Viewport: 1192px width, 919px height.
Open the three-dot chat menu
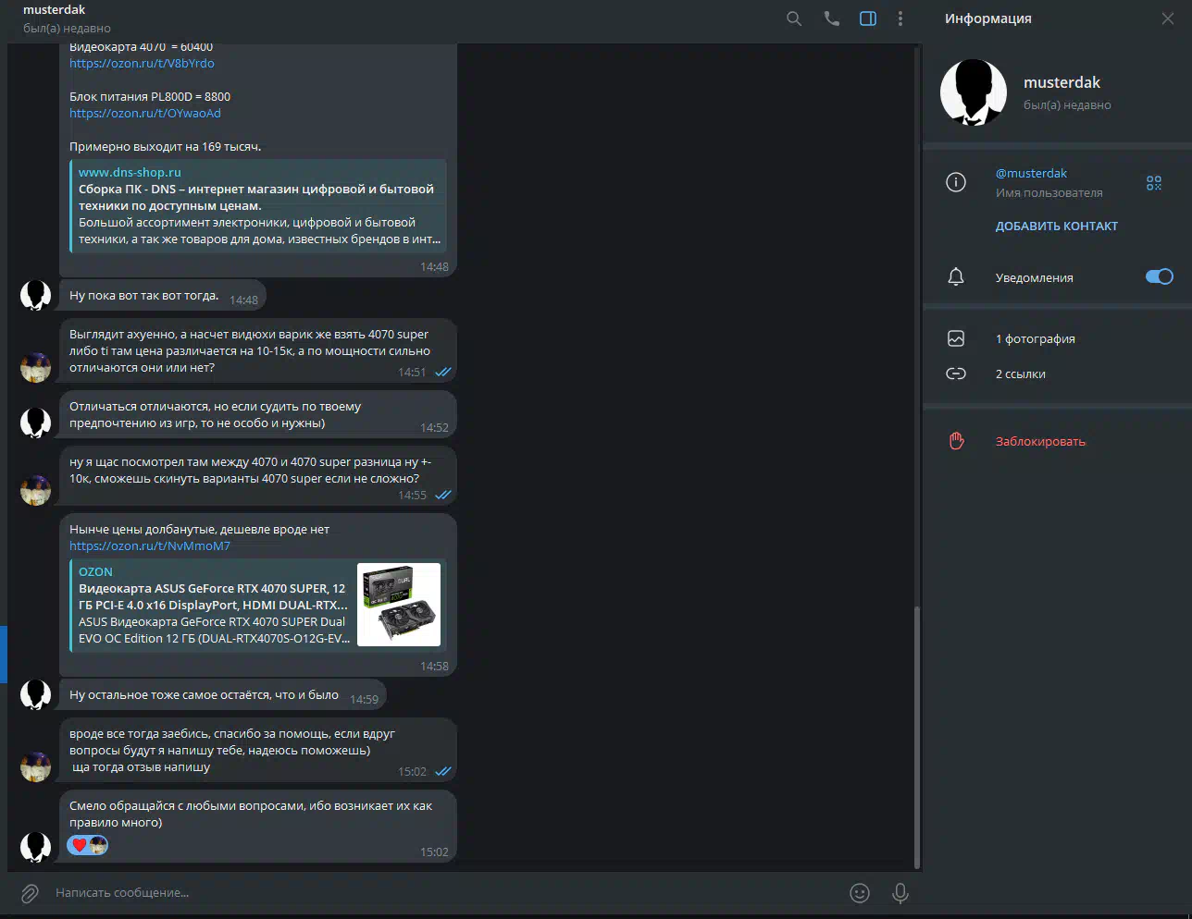[x=900, y=18]
